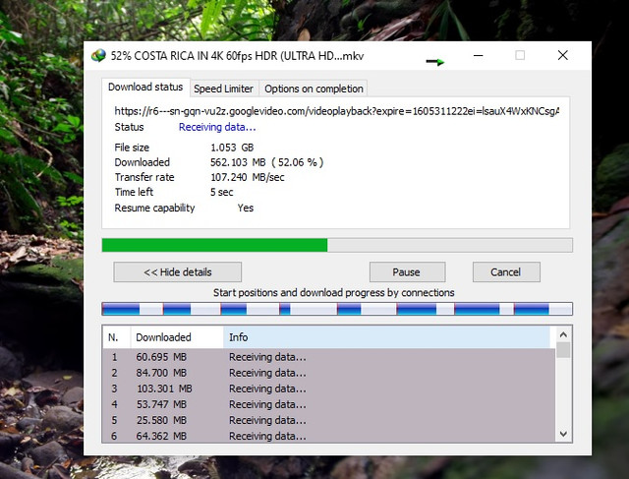Click the time left value 5 sec
The height and width of the screenshot is (479, 629).
[x=221, y=192]
